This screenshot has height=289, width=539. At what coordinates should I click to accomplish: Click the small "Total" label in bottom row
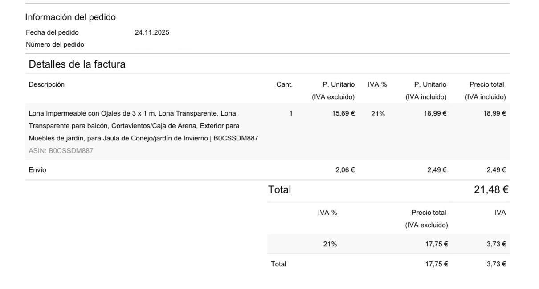278,264
